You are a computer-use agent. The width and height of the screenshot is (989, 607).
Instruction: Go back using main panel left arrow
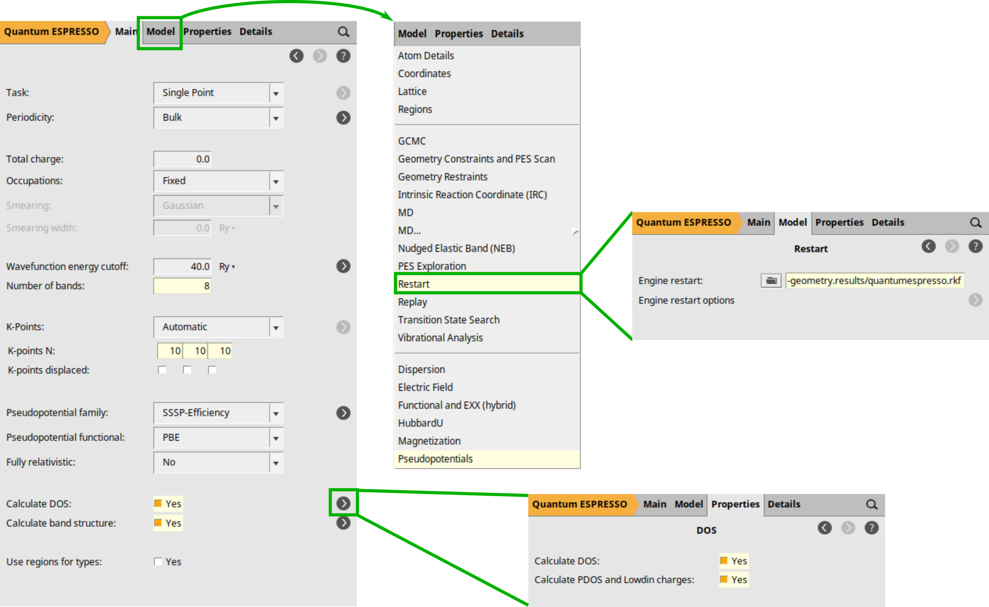pos(297,56)
